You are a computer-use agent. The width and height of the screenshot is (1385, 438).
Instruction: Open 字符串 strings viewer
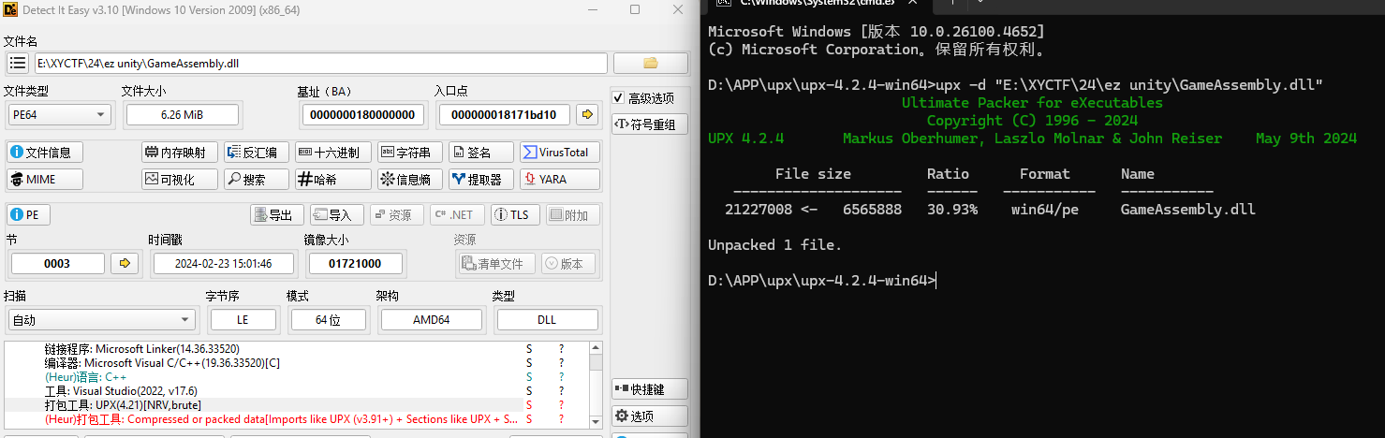pos(408,152)
